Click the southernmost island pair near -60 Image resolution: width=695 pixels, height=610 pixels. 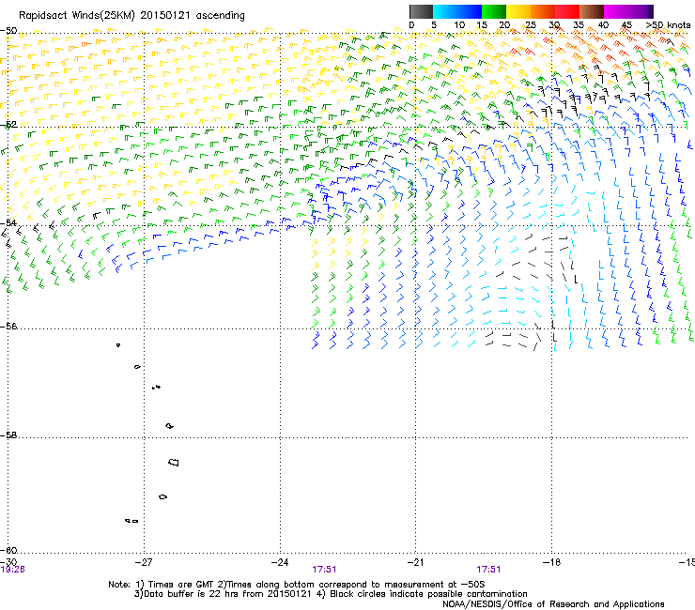point(131,521)
